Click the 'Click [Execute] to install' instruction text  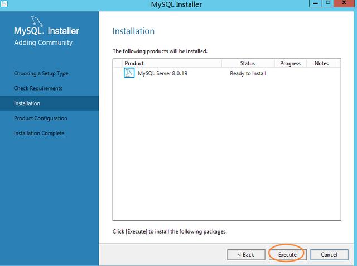click(170, 231)
